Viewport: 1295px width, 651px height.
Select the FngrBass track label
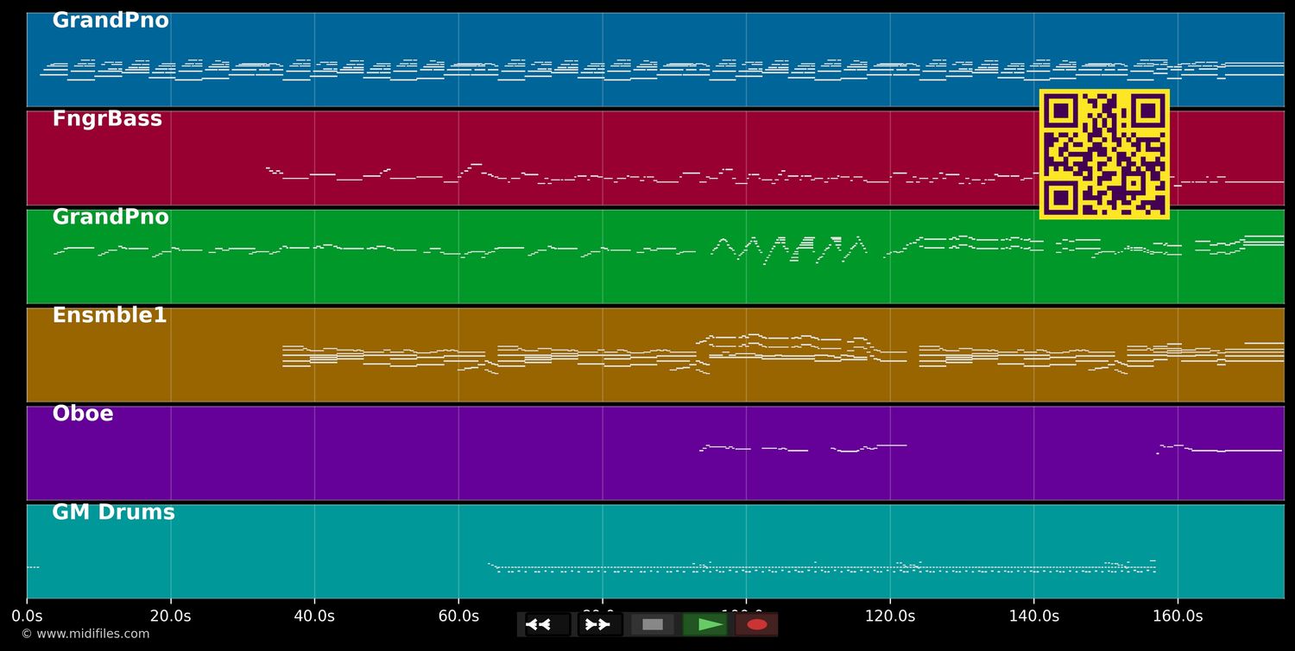tap(107, 119)
